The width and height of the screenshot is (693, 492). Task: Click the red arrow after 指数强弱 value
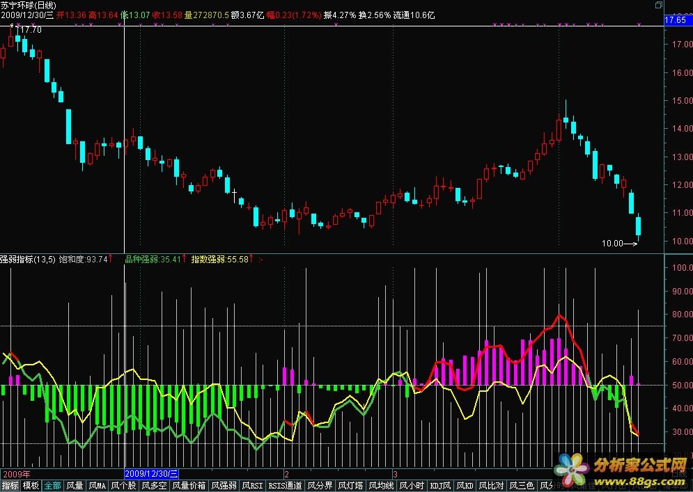(x=251, y=260)
